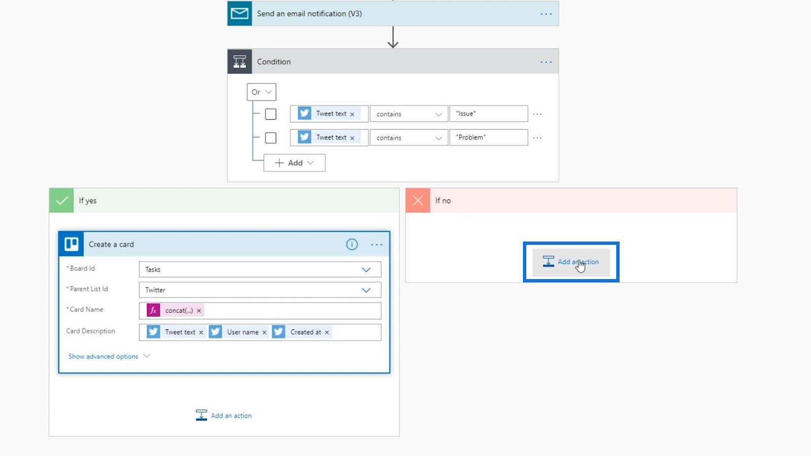
Task: Open the Parent List Id dropdown showing Twitter
Action: [x=260, y=290]
